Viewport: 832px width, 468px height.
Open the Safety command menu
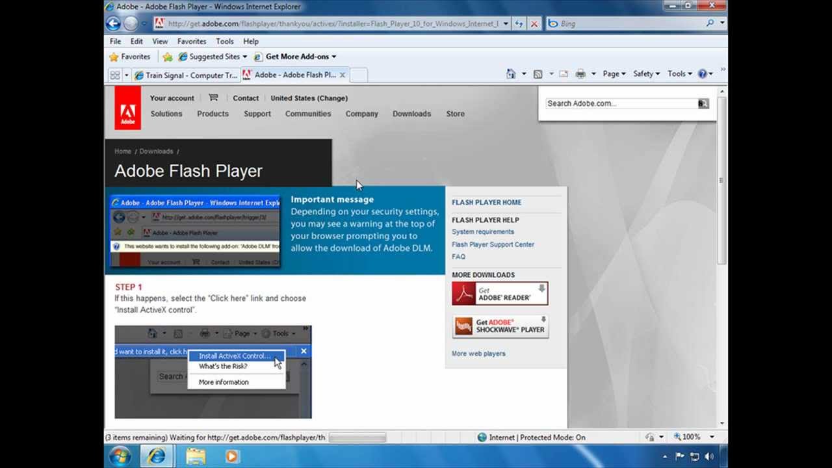tap(646, 74)
